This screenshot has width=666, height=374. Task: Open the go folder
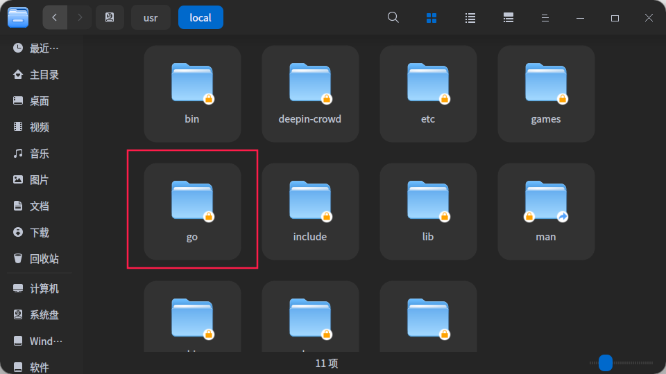[192, 211]
